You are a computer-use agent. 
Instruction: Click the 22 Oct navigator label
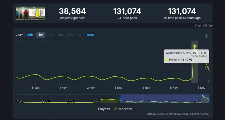pos(20,101)
